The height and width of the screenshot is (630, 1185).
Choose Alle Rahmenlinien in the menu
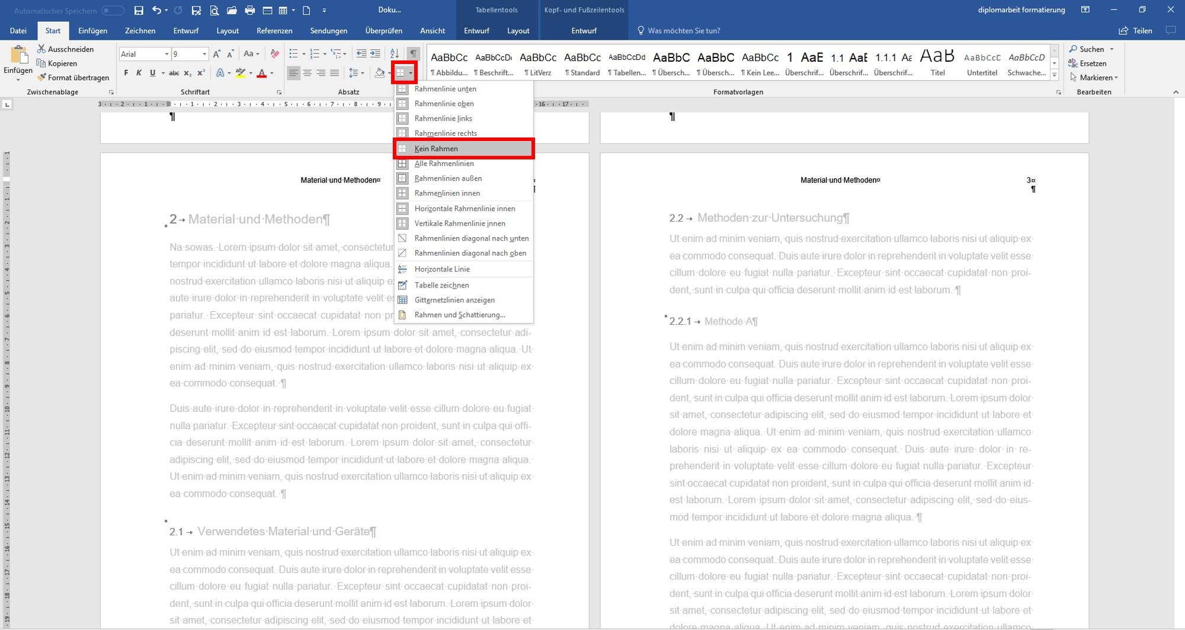point(464,164)
